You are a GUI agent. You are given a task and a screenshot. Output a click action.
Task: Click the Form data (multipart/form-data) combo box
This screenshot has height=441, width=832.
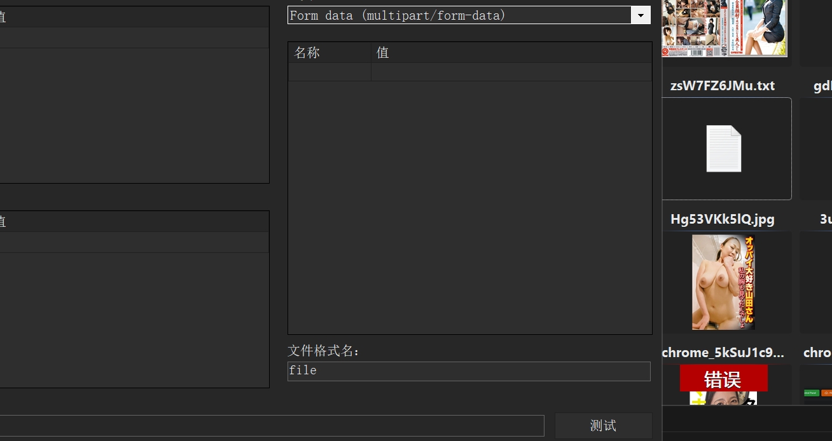click(469, 15)
